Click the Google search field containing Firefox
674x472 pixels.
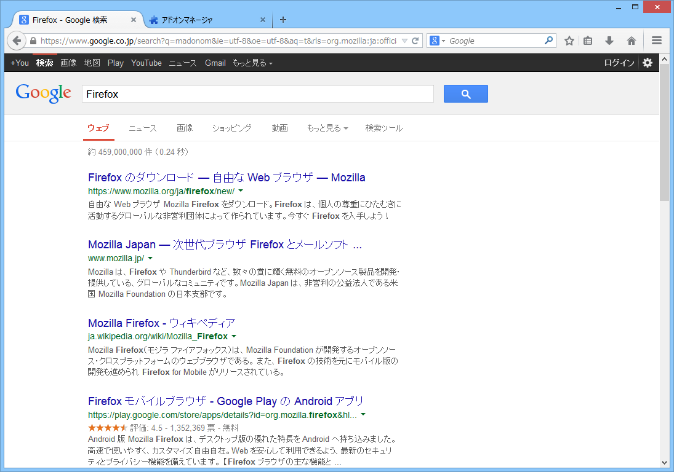pos(257,94)
